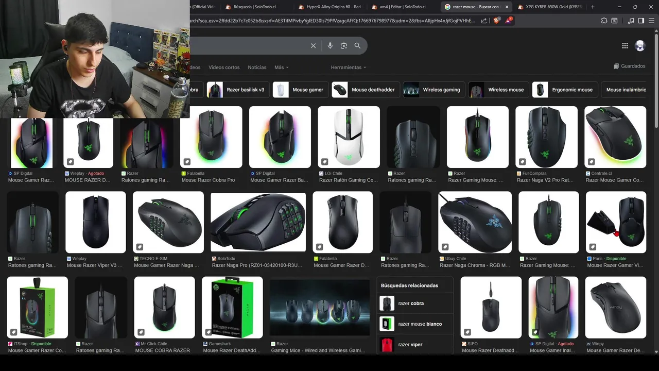
Task: Open 'MOUSE COBRA RAZER' Mr Click Chile title
Action: coord(163,350)
